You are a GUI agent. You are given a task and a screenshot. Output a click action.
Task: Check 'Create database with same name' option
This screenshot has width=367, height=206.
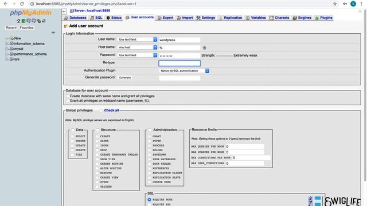pyautogui.click(x=68, y=96)
